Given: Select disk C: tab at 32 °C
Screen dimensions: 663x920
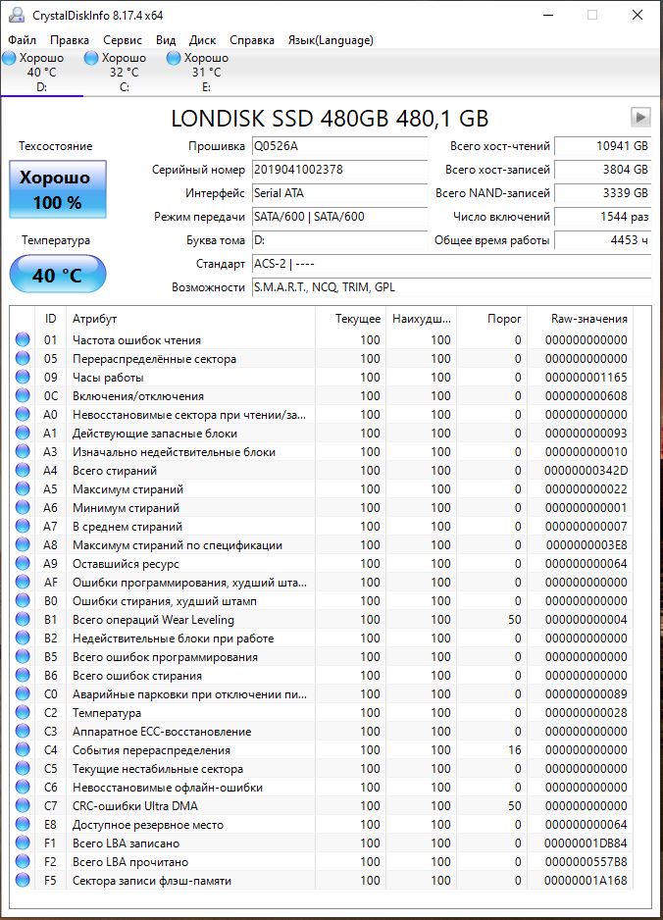Looking at the screenshot, I should coord(124,73).
